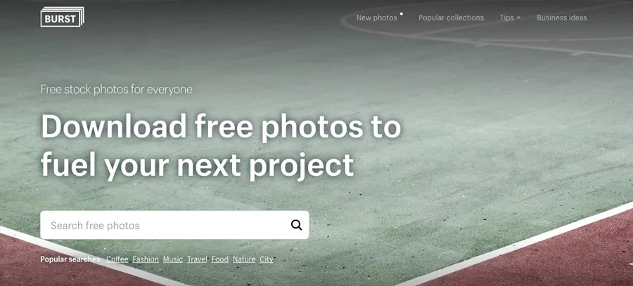Click the sports court hero background photo
633x286 pixels.
pyautogui.click(x=485, y=141)
